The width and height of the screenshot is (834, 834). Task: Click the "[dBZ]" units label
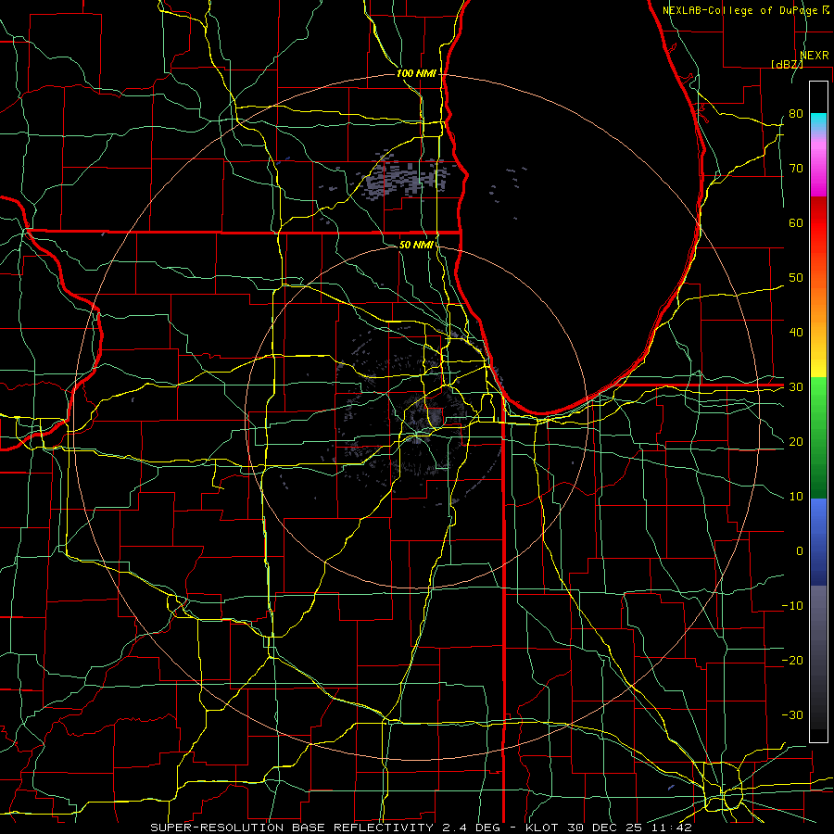[x=787, y=64]
